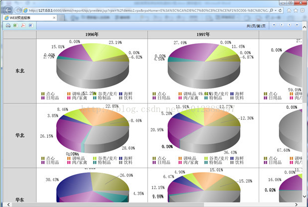Click the 36.43% label in 华北 1997
308x207 pixels.
[230, 152]
